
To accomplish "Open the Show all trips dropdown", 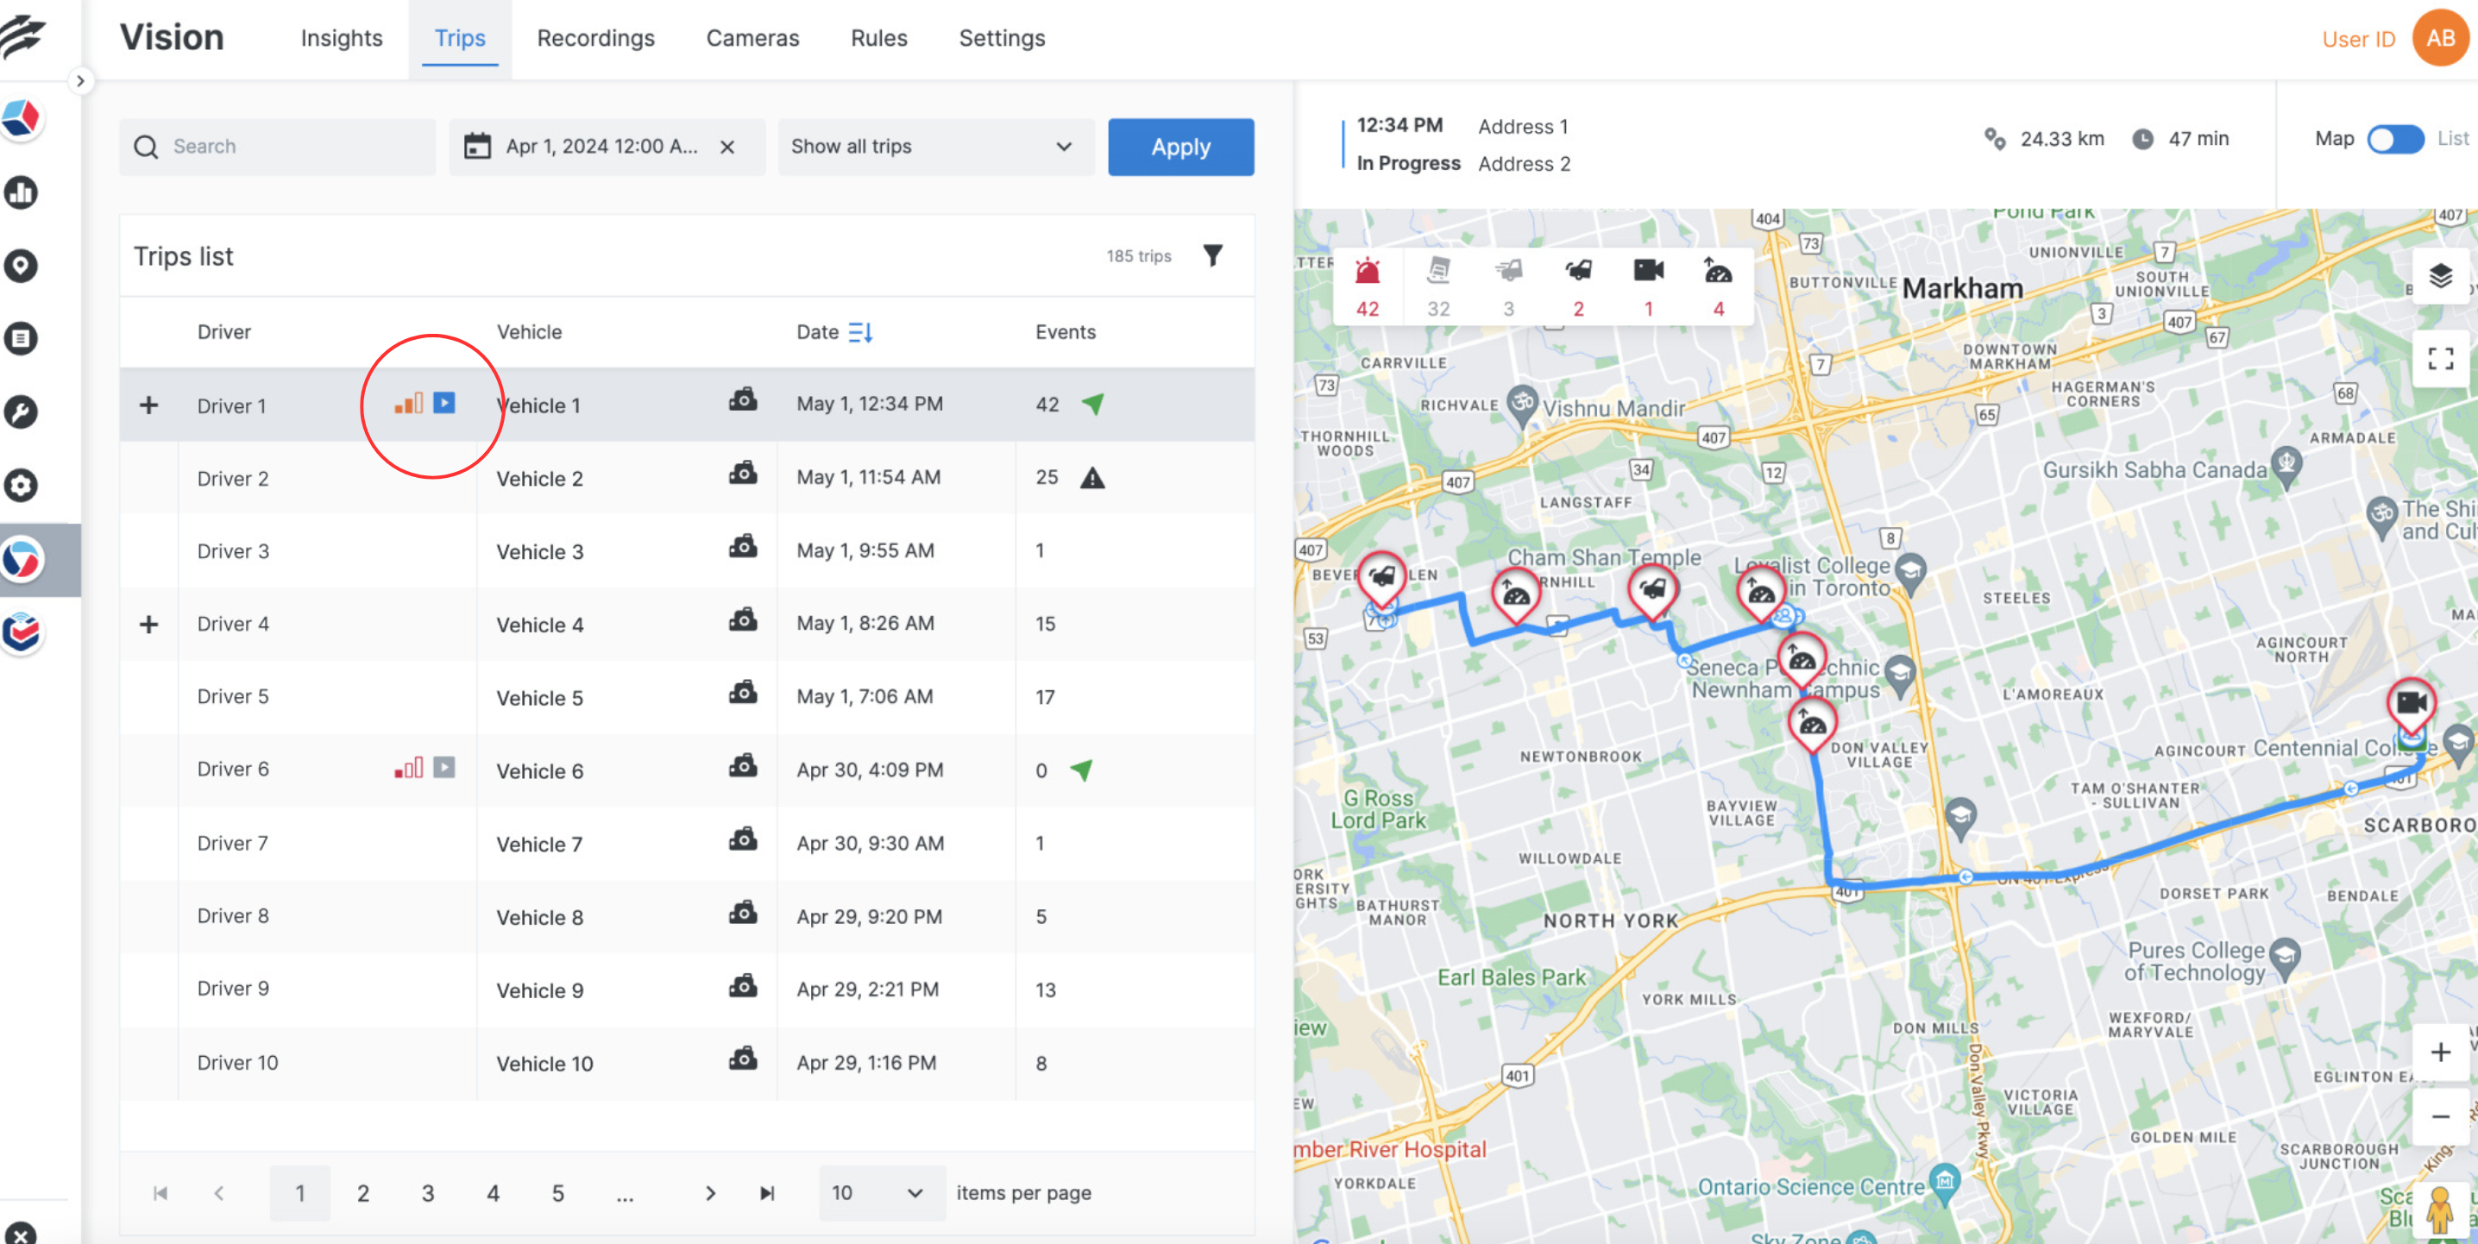I will [x=934, y=147].
